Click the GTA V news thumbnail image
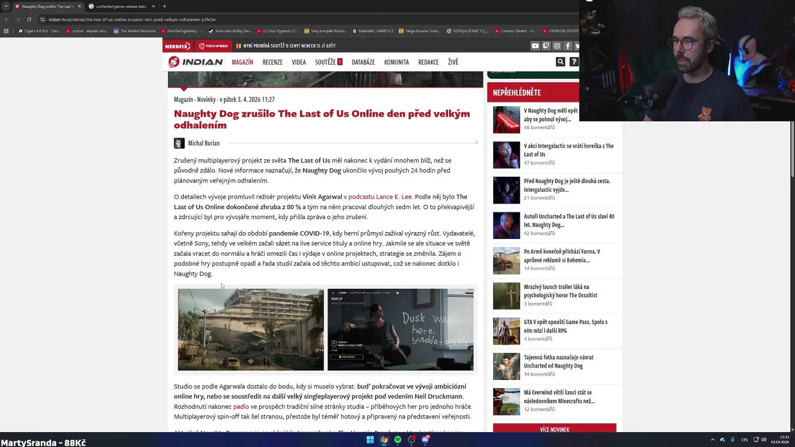 tap(506, 332)
